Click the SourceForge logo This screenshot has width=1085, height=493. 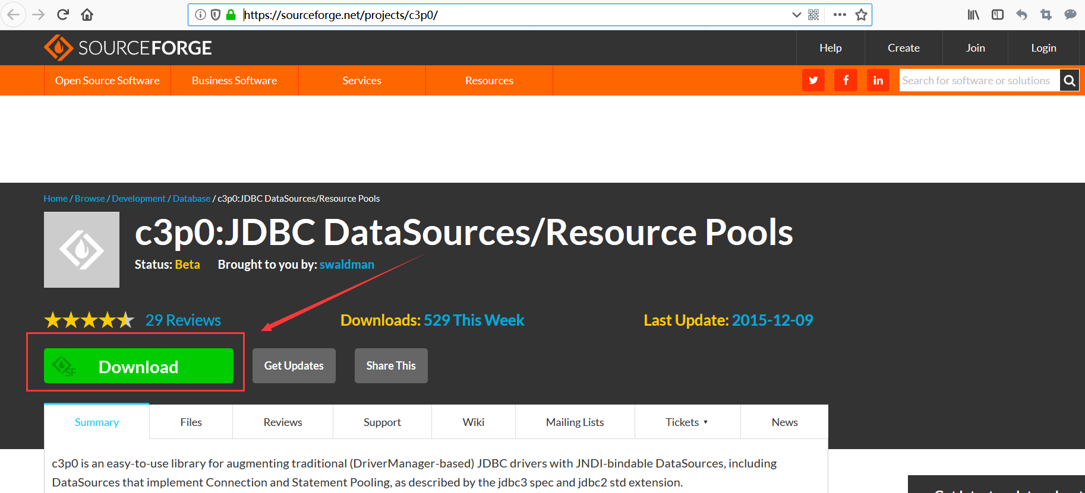(x=128, y=47)
